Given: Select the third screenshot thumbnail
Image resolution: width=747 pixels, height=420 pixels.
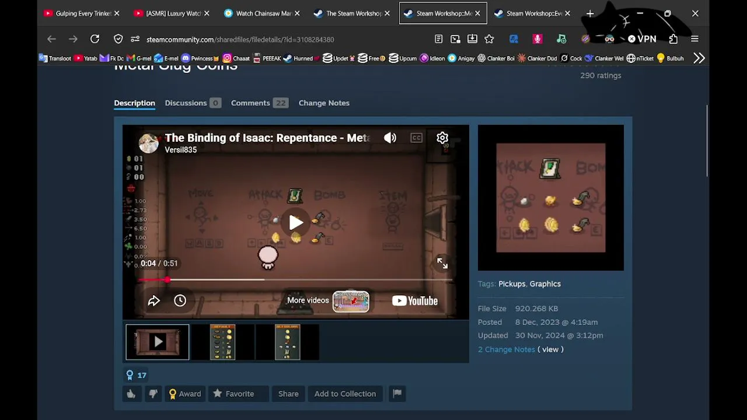Looking at the screenshot, I should point(287,342).
